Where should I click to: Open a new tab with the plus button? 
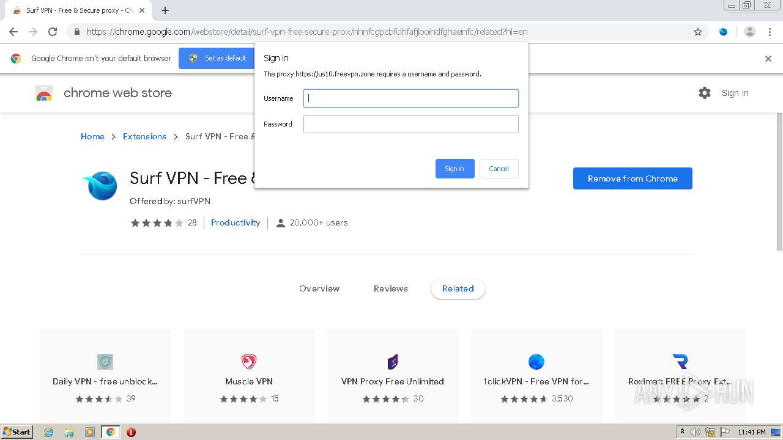click(x=165, y=10)
